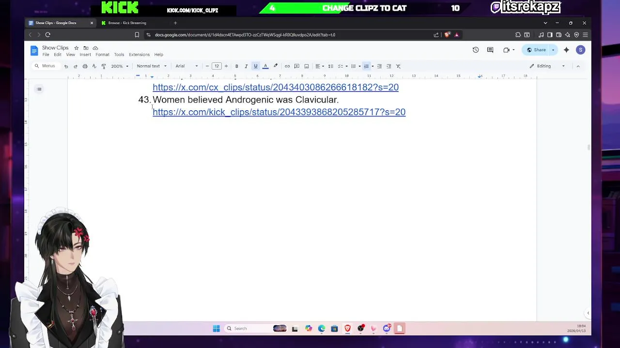The image size is (620, 348).
Task: Open version history clock icon
Action: [476, 50]
